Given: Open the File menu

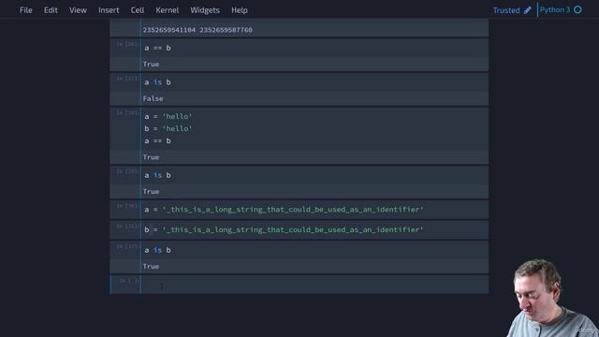Looking at the screenshot, I should 25,10.
